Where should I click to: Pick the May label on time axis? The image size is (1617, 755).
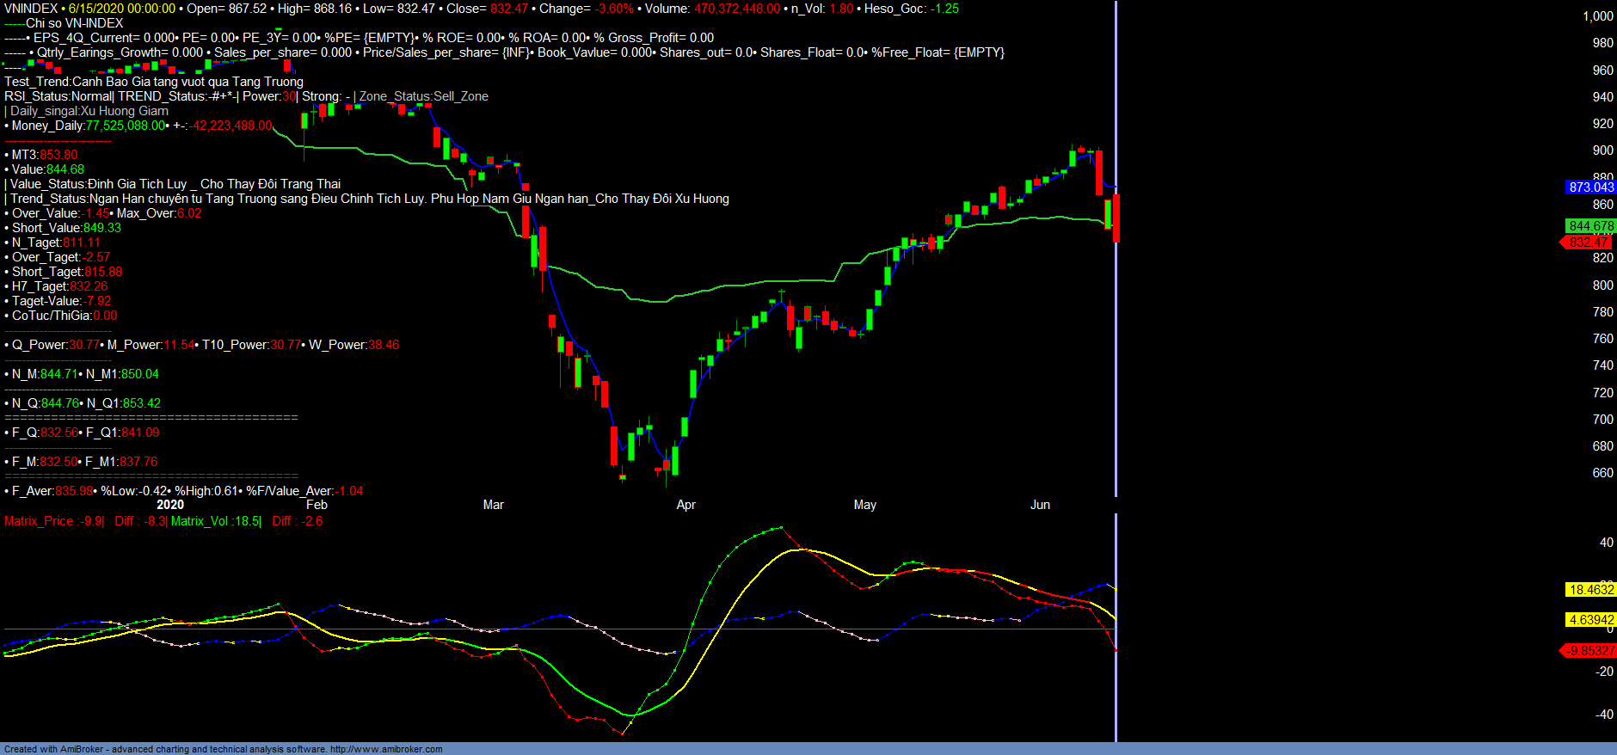[x=864, y=505]
